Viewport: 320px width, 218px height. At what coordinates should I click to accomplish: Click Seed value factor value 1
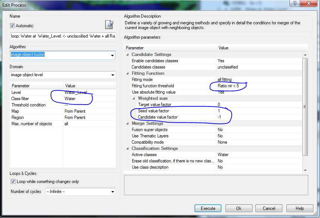(x=259, y=111)
